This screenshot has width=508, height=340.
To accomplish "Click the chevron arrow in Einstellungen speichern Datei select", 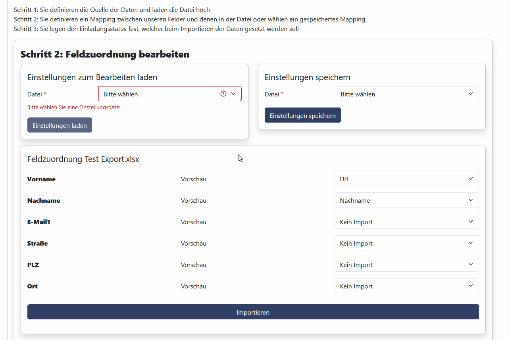I will (471, 94).
